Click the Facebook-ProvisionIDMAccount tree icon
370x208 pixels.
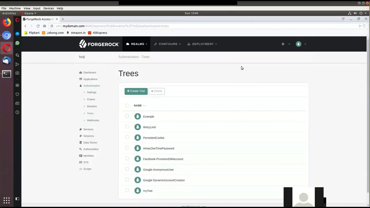pos(138,159)
